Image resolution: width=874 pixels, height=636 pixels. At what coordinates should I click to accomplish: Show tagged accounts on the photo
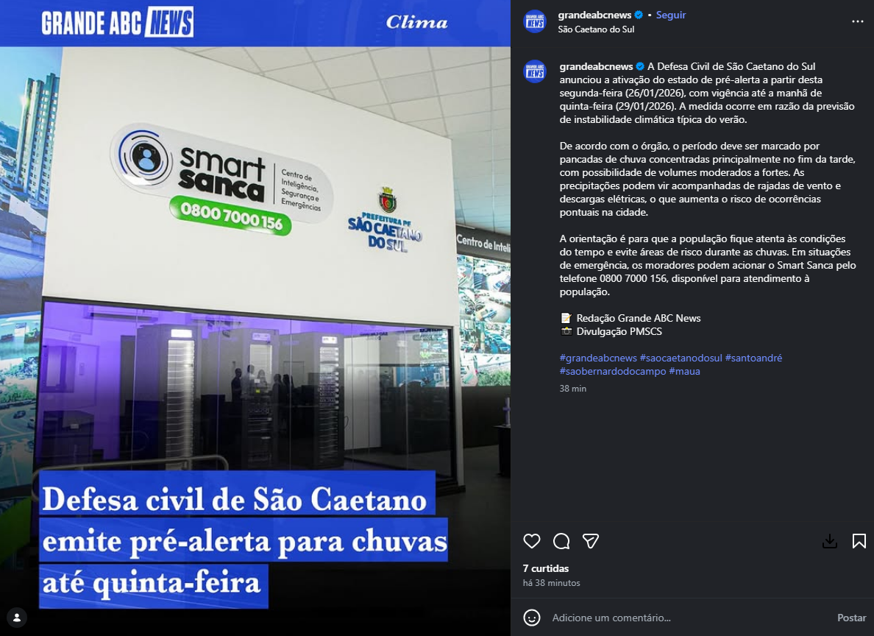17,618
